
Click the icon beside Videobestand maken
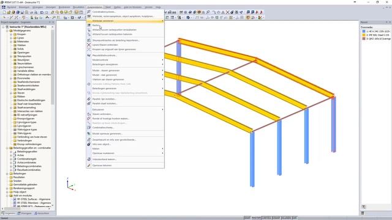tap(89, 159)
